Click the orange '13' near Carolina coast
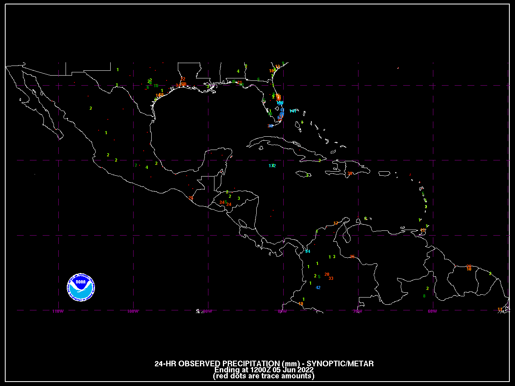The width and height of the screenshot is (515, 386). tap(277, 66)
